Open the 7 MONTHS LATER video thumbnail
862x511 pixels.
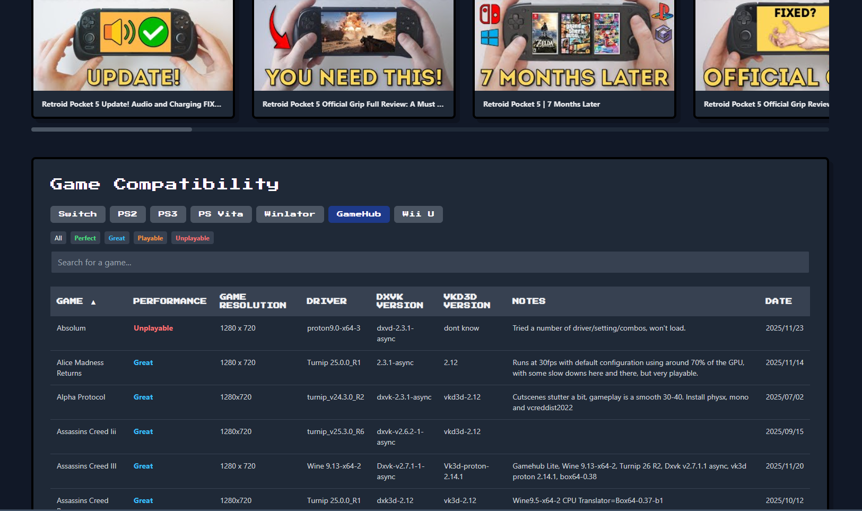pos(574,45)
